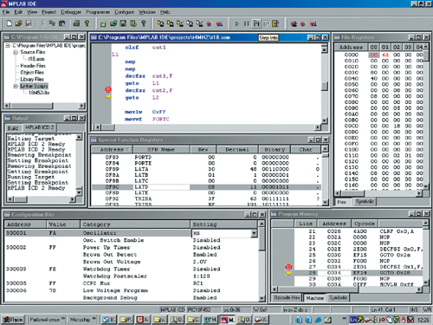This screenshot has width=433, height=325.
Task: Toggle breakpoint marker in Program Memory gutter
Action: pyautogui.click(x=288, y=267)
